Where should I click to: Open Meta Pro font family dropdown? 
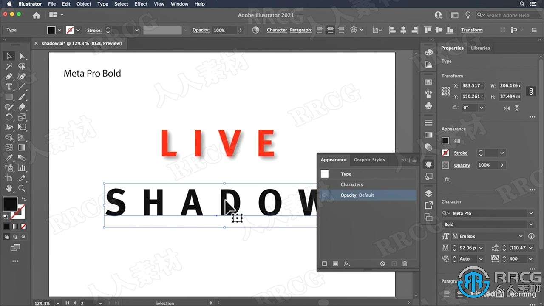(531, 213)
